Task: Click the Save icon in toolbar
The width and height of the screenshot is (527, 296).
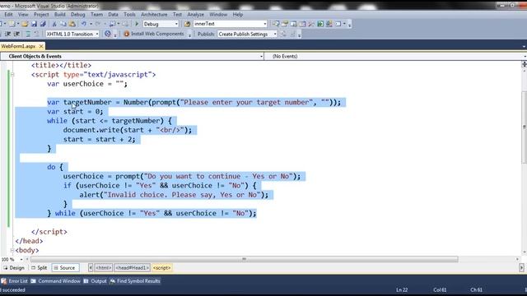Action: [x=34, y=24]
